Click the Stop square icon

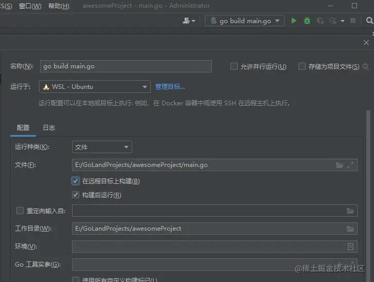353,21
